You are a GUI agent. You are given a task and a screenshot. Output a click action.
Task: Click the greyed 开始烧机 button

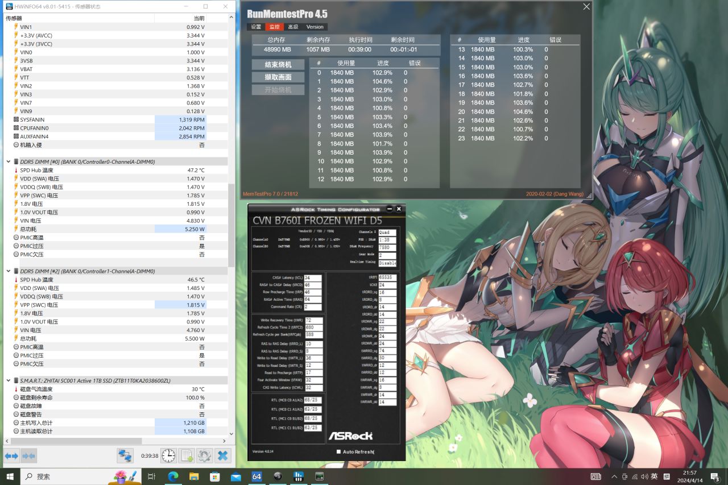(278, 90)
